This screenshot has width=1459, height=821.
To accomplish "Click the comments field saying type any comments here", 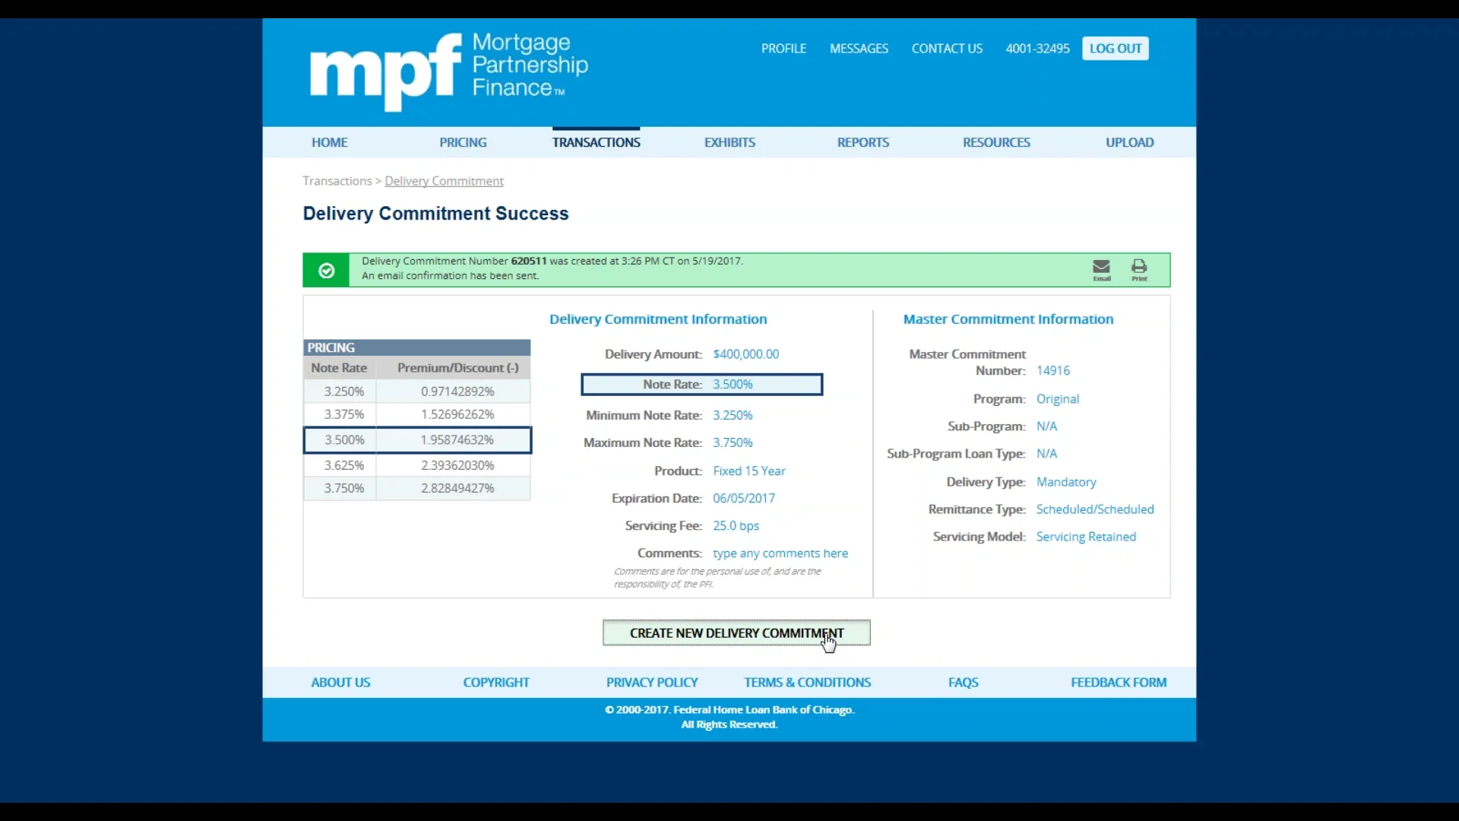I will [780, 553].
